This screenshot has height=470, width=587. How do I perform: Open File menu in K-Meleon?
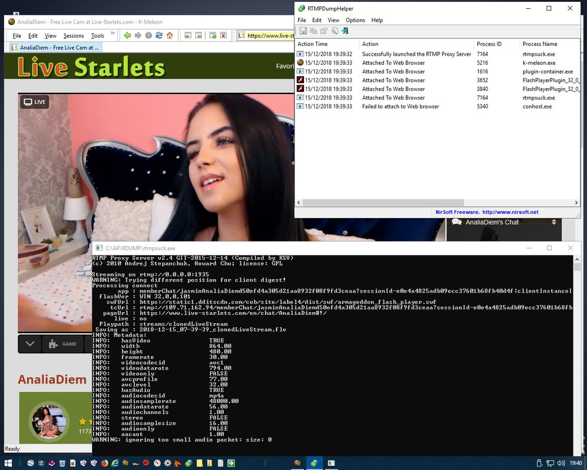[x=17, y=36]
